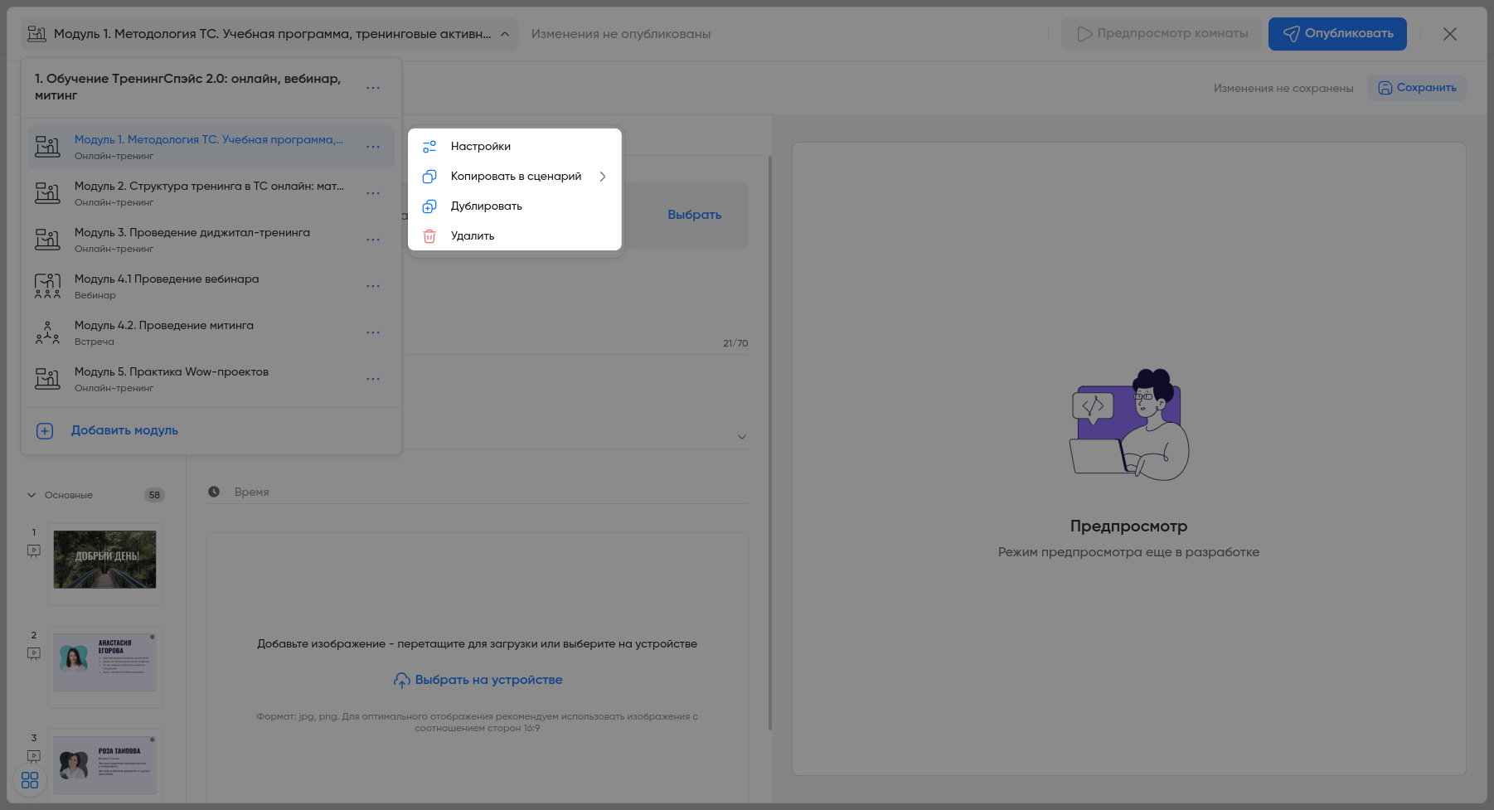1494x810 pixels.
Task: Expand Копировать в сценарий submenu arrow
Action: (603, 177)
